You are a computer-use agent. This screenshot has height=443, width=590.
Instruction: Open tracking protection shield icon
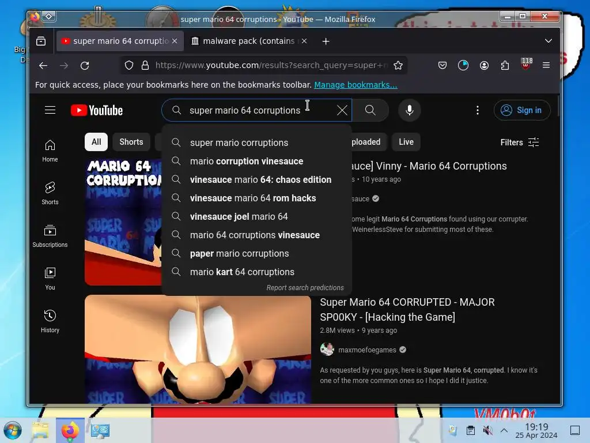point(129,66)
